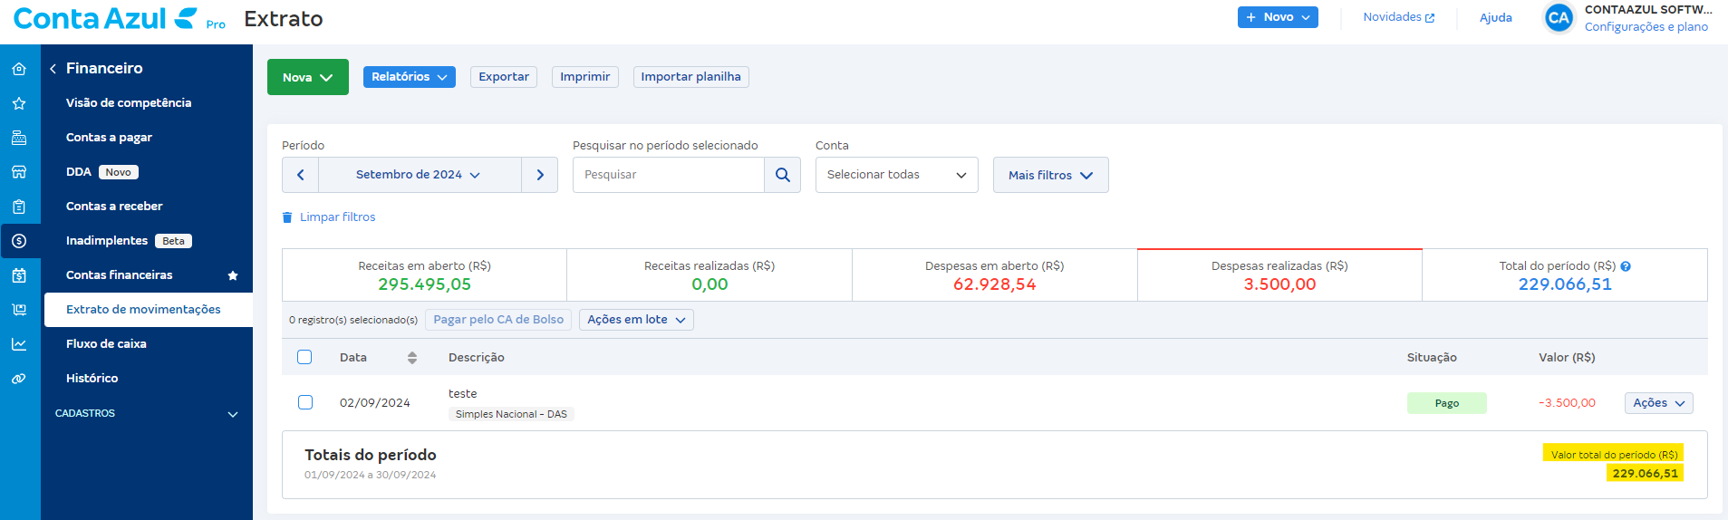Click the Exportar button
This screenshot has height=520, width=1728.
point(503,77)
